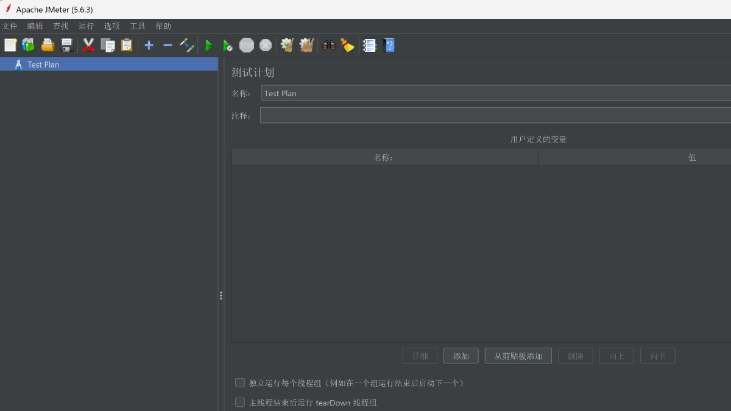
Task: Click the split pane divider handle dots
Action: click(x=221, y=295)
